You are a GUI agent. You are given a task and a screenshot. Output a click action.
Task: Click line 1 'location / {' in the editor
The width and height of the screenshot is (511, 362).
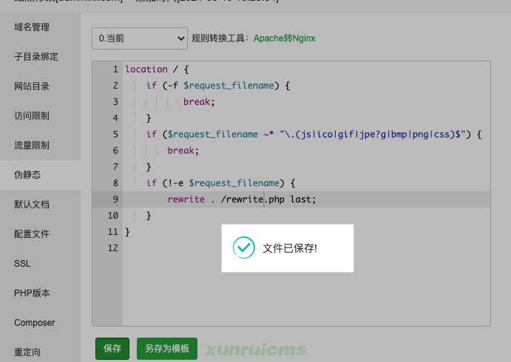(157, 69)
